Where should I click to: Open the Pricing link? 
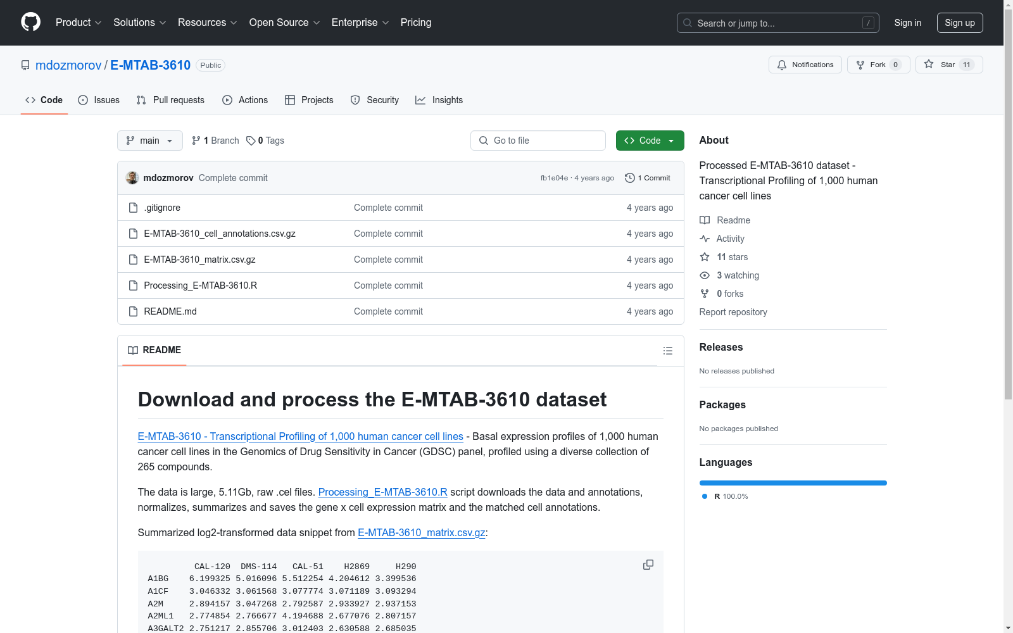coord(416,23)
